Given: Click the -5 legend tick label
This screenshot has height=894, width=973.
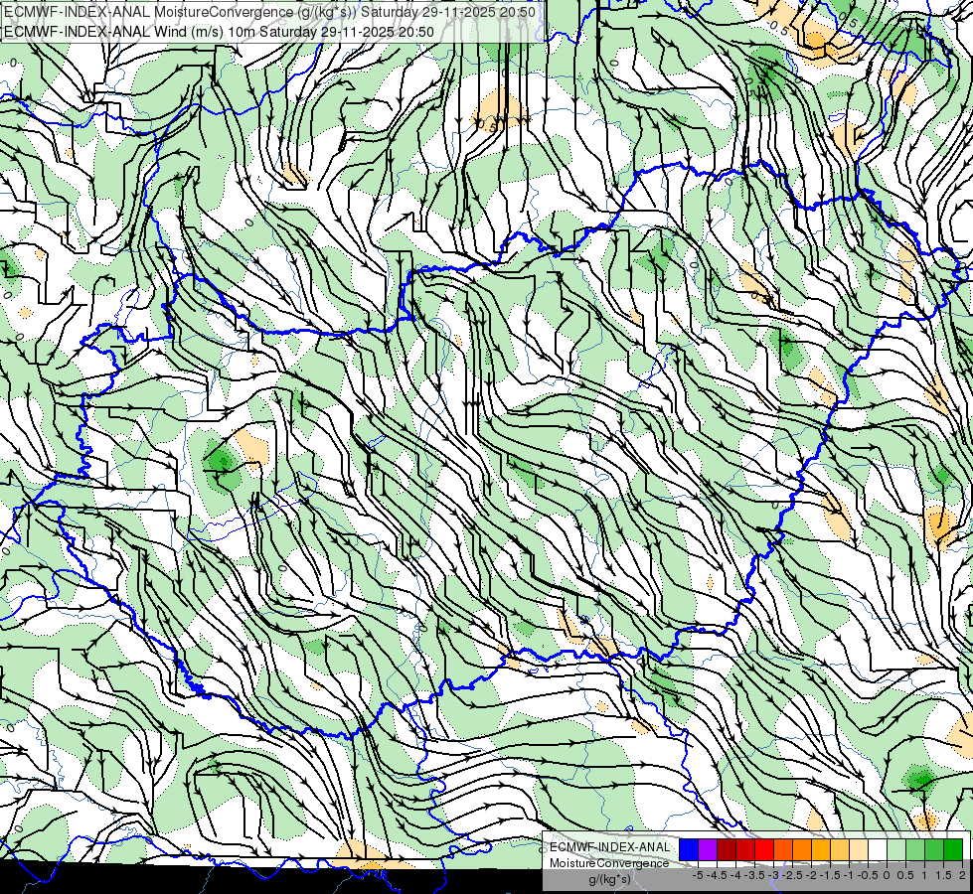Looking at the screenshot, I should (698, 875).
